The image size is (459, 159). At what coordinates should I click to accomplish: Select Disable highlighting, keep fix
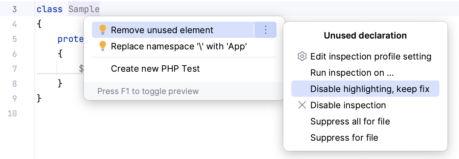coord(370,89)
